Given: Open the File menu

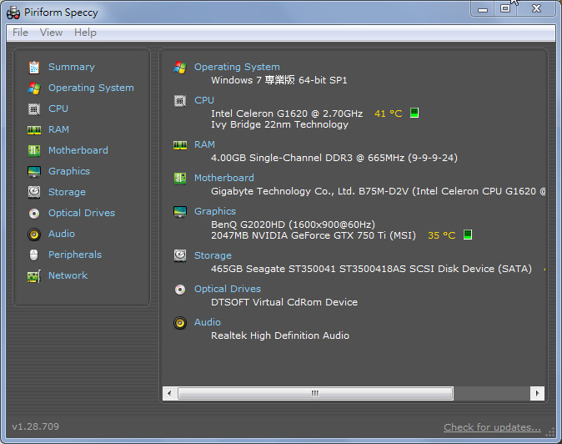Looking at the screenshot, I should (20, 33).
